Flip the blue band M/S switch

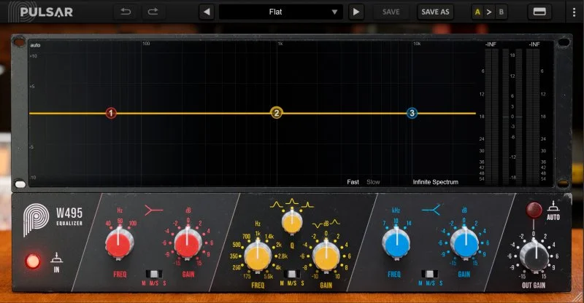[429, 275]
